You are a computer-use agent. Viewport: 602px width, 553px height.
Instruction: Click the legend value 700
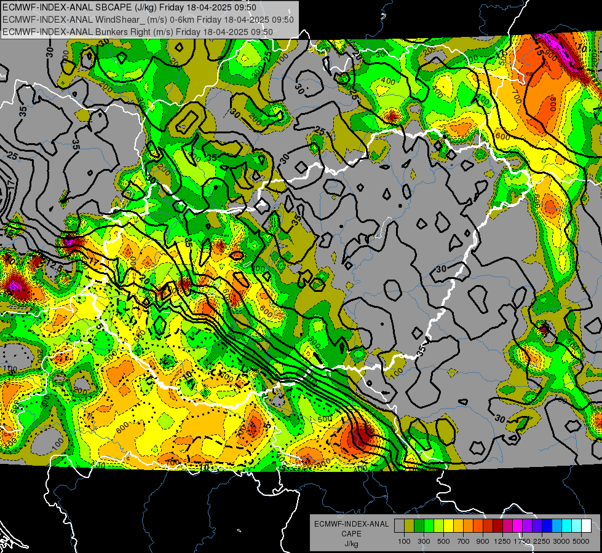[464, 541]
